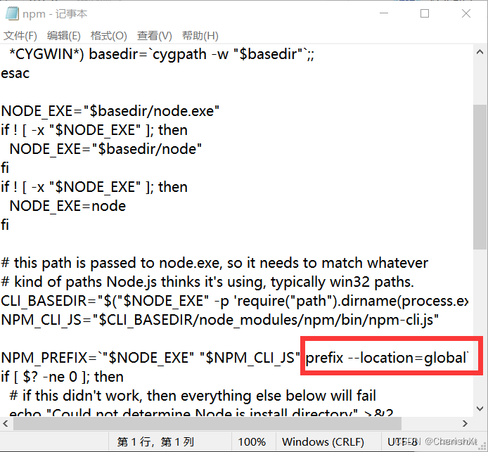
Task: Click the 100% zoom status entry
Action: pyautogui.click(x=252, y=441)
